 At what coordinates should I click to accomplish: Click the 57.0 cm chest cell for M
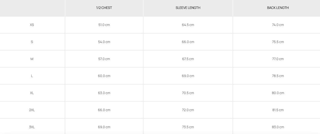coord(104,59)
